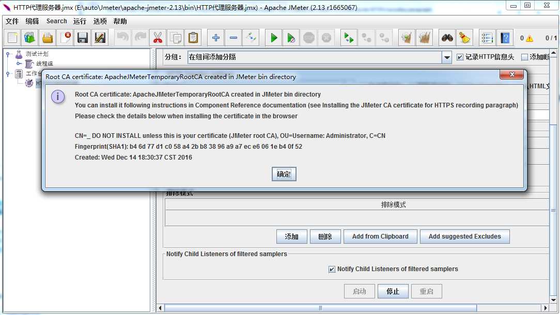Click the 停止 proxy button

[393, 291]
